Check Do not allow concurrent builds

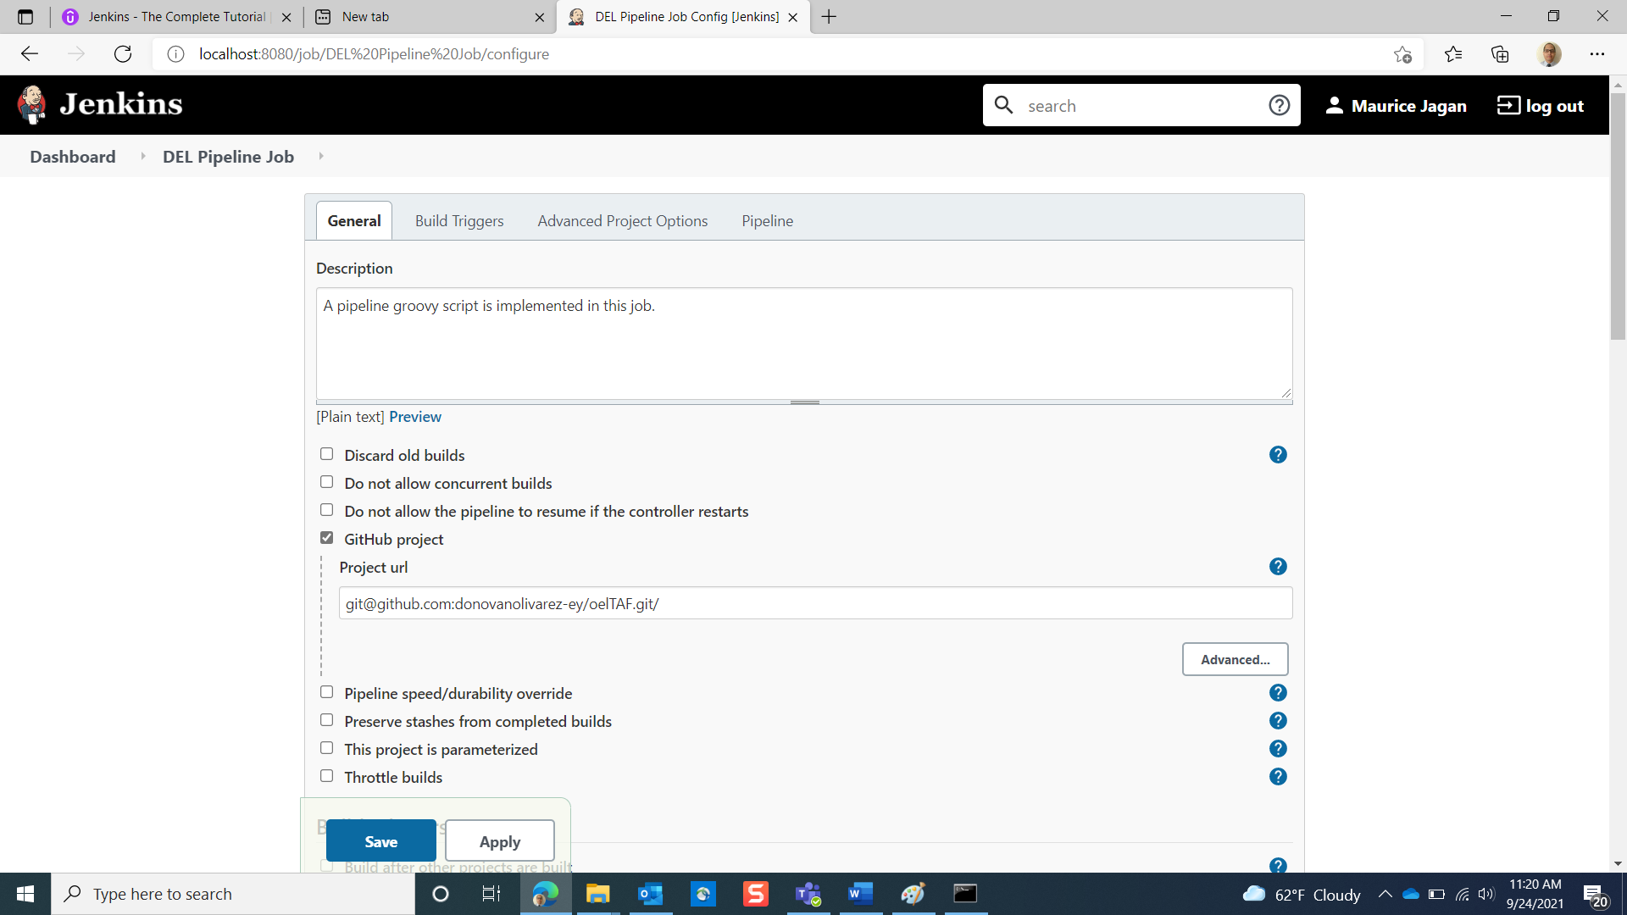pyautogui.click(x=326, y=482)
